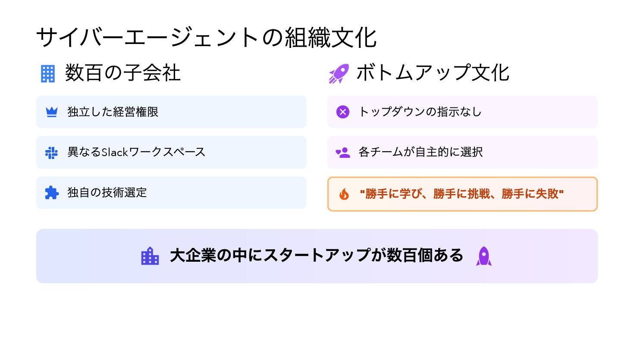Image resolution: width=634 pixels, height=357 pixels.
Task: Click the ボトムアップ文化 heading text
Action: pyautogui.click(x=433, y=73)
